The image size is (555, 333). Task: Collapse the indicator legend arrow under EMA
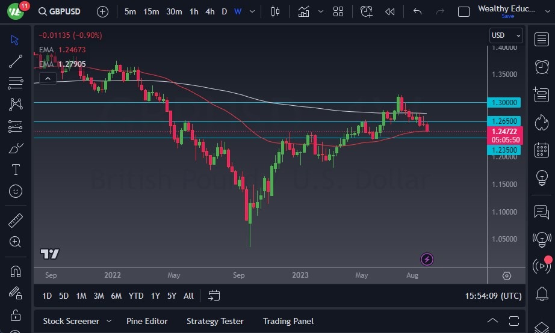point(48,77)
